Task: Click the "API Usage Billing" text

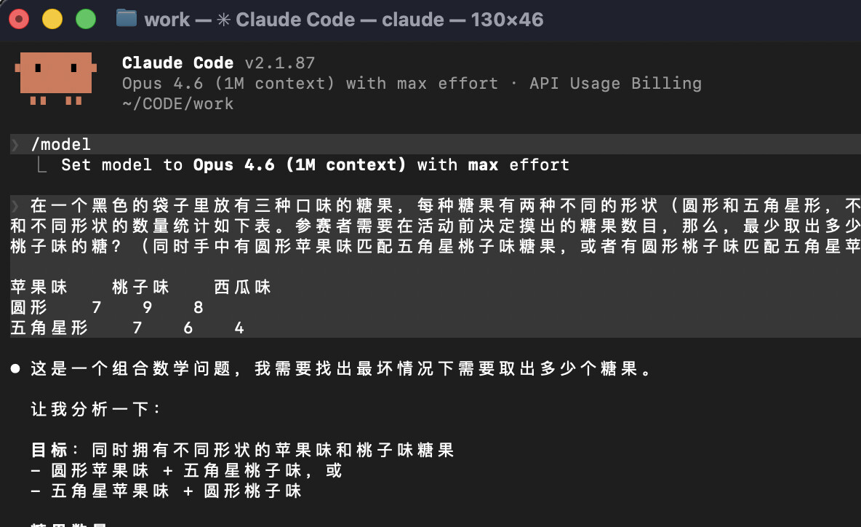Action: 615,84
